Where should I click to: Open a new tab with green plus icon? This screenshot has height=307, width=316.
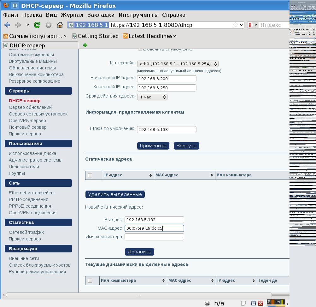point(85,45)
